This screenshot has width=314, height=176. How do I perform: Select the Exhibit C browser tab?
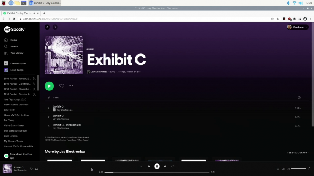click(x=21, y=13)
